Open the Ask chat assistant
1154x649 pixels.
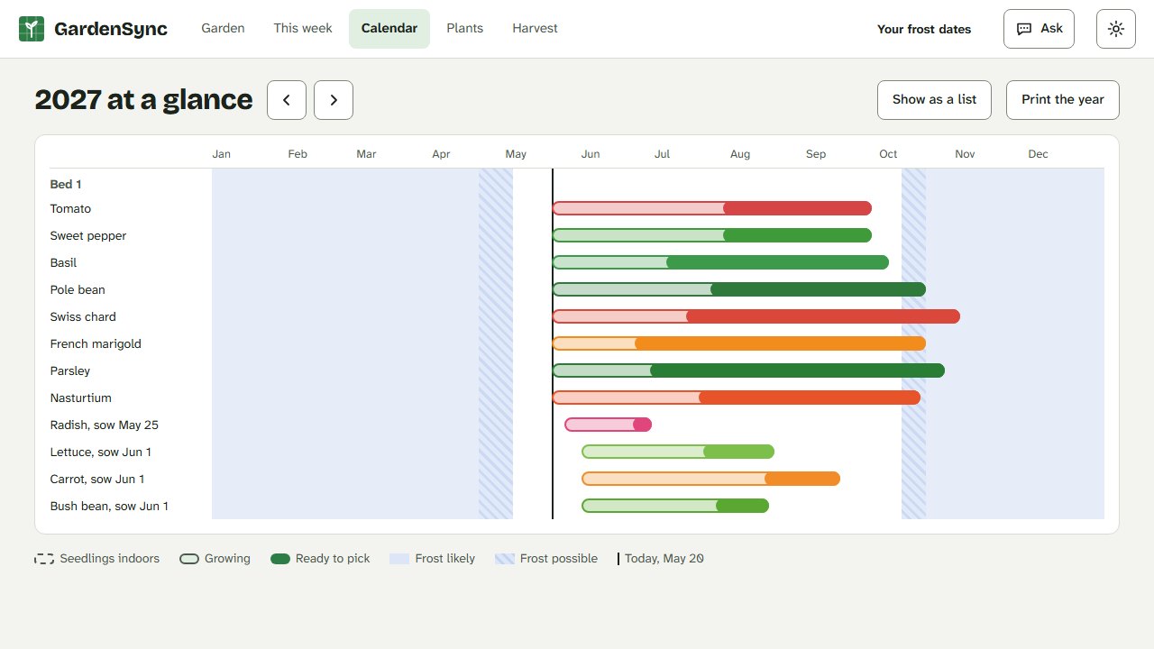pyautogui.click(x=1040, y=29)
